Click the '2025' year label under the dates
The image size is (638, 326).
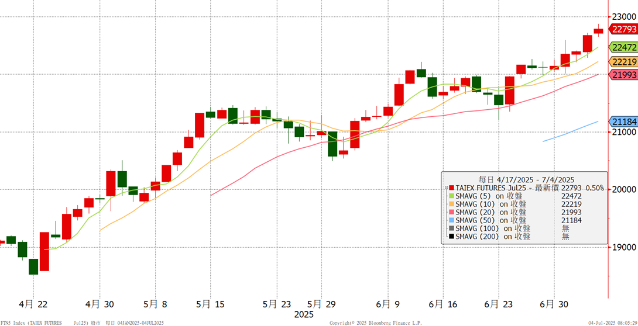pyautogui.click(x=304, y=315)
